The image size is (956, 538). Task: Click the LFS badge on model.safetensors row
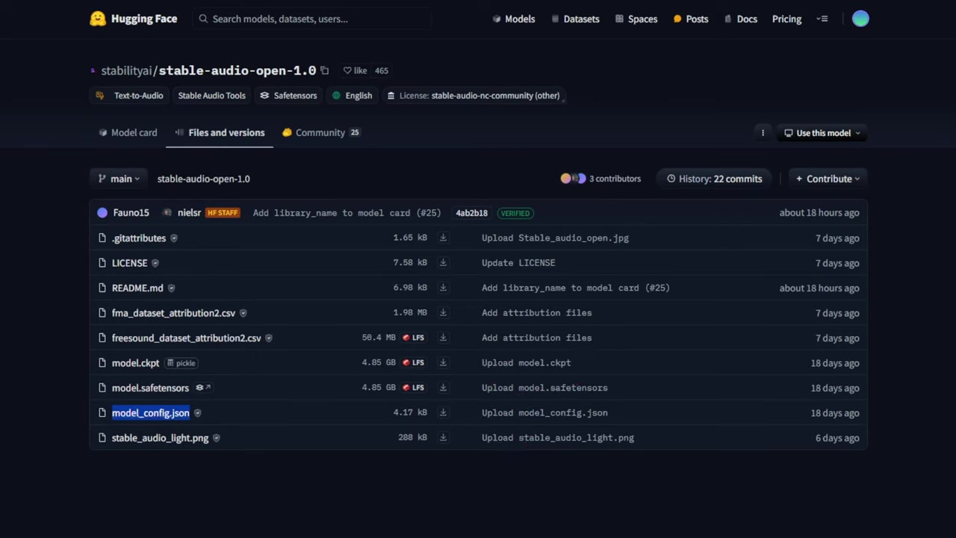pyautogui.click(x=413, y=388)
